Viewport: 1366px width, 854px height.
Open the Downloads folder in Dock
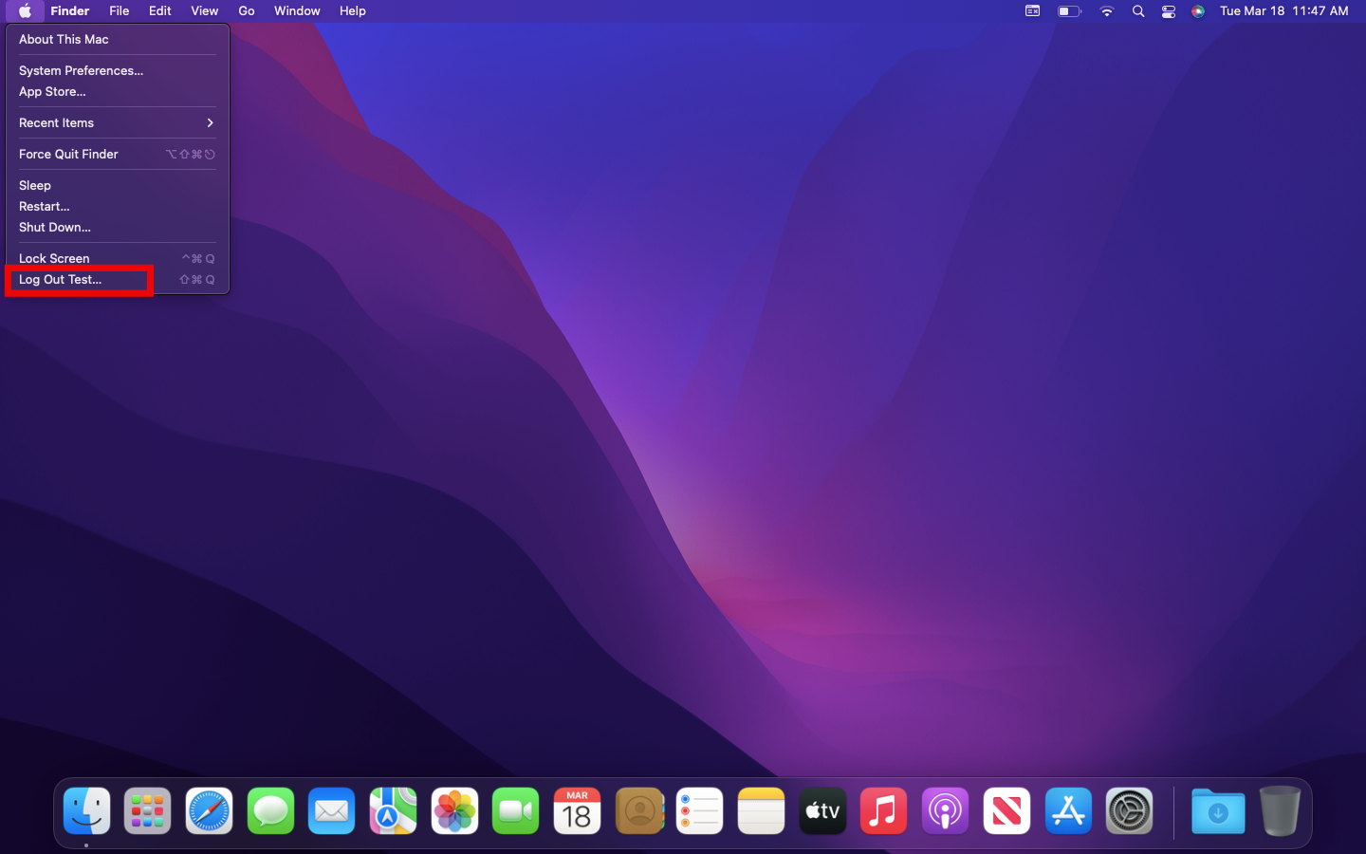click(1218, 811)
